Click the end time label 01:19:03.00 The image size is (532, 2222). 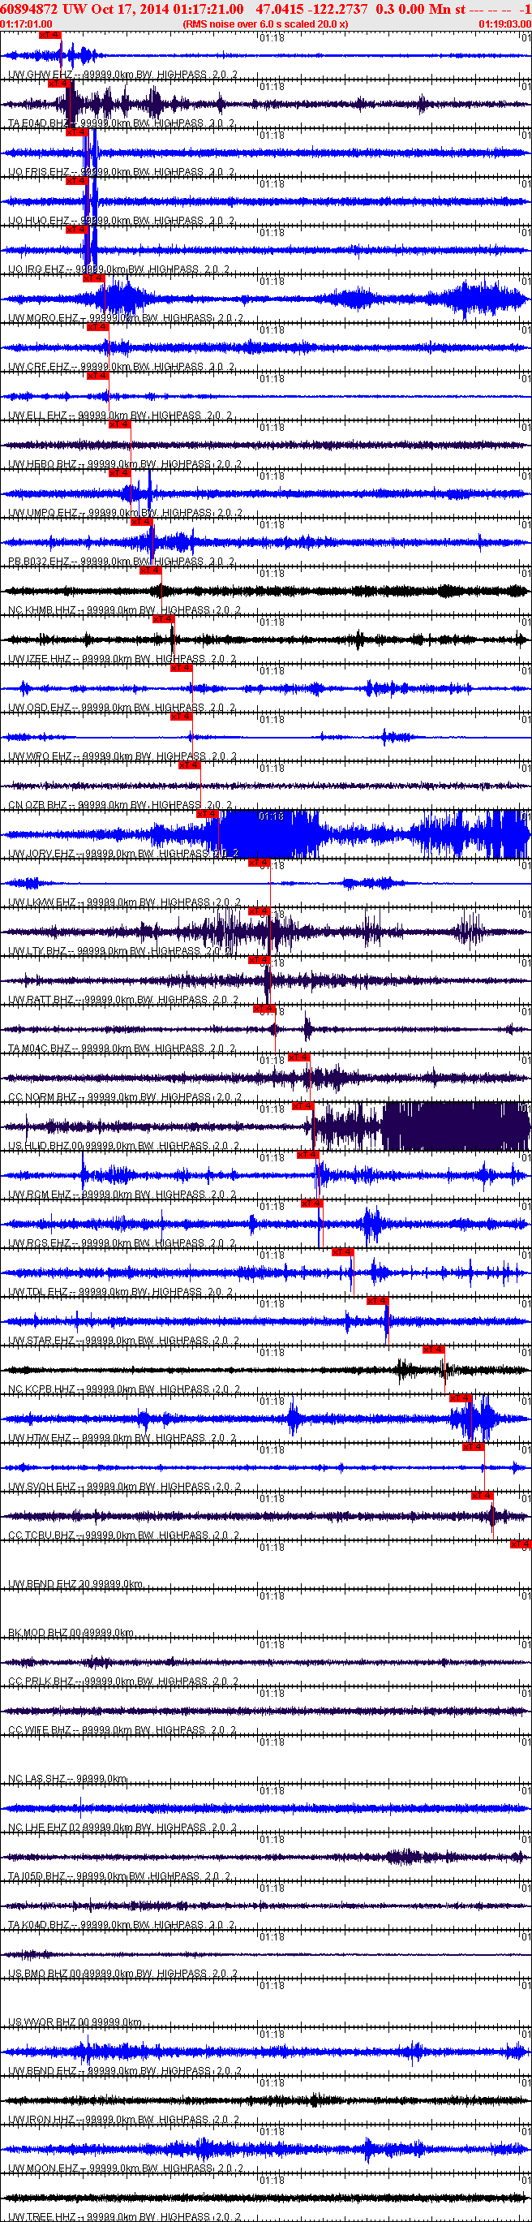click(504, 24)
